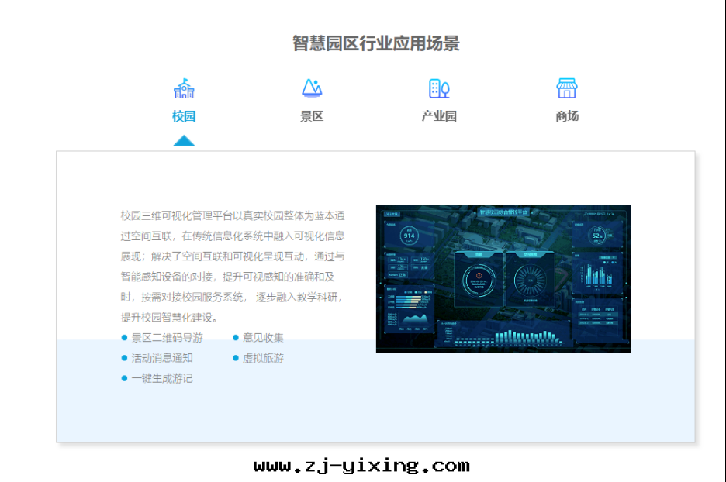Click the 52% progress ring gauge

pos(598,235)
